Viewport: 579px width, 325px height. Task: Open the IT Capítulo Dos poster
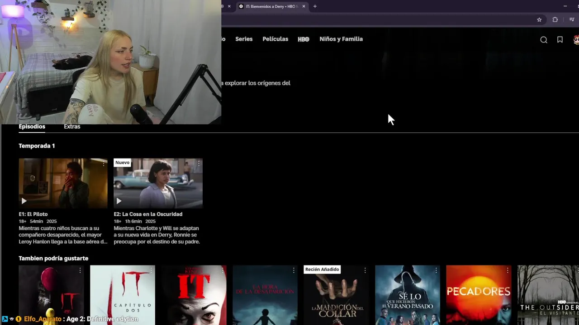point(123,295)
